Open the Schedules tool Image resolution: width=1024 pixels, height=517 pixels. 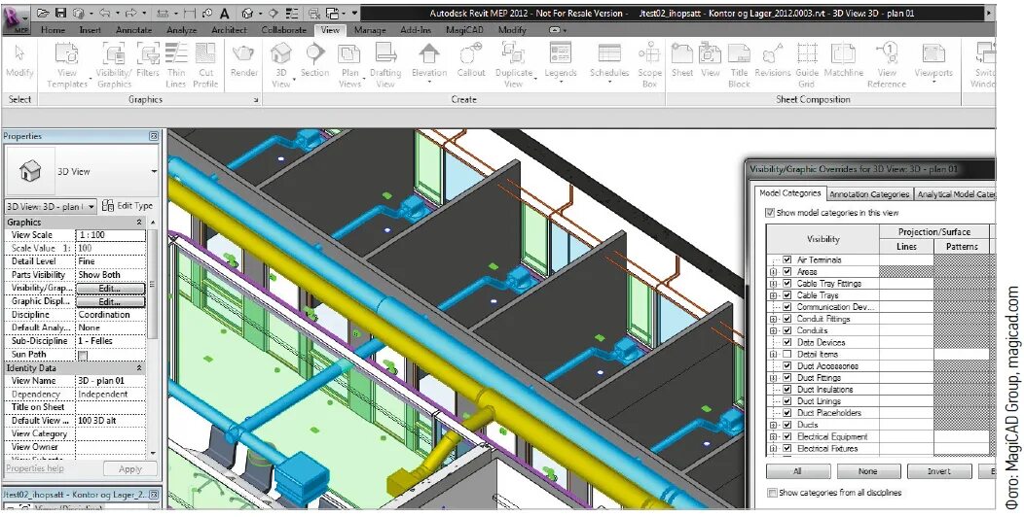coord(609,62)
